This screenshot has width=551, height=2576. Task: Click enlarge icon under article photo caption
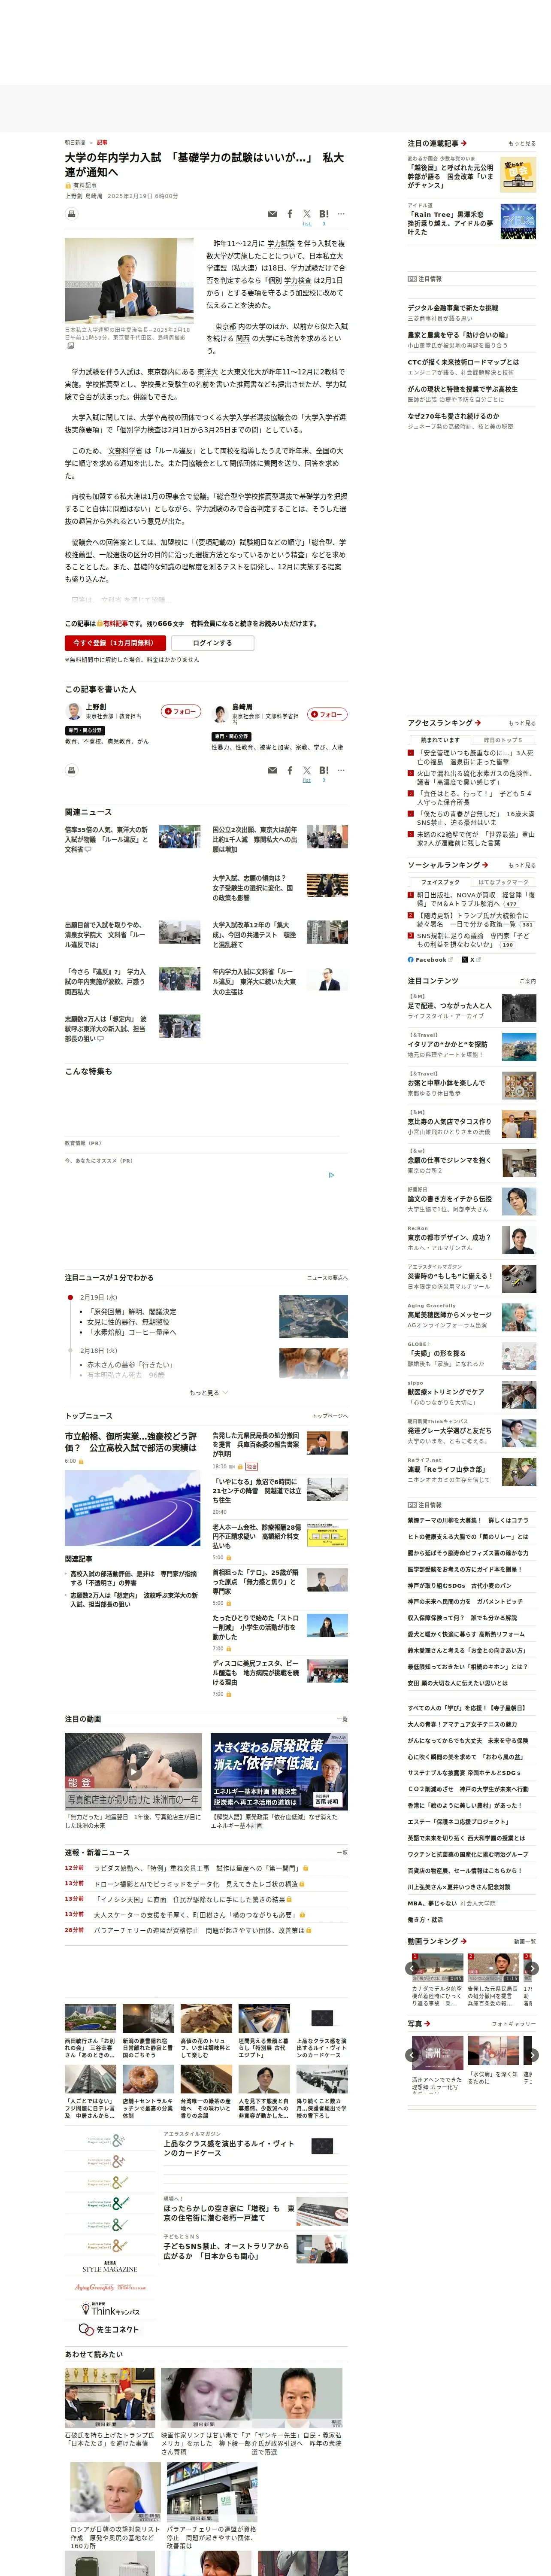pyautogui.click(x=70, y=346)
